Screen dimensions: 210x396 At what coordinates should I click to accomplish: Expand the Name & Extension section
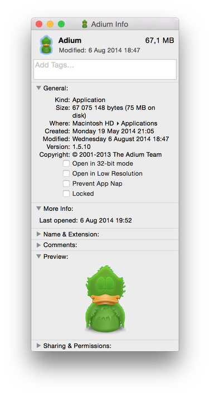[38, 234]
